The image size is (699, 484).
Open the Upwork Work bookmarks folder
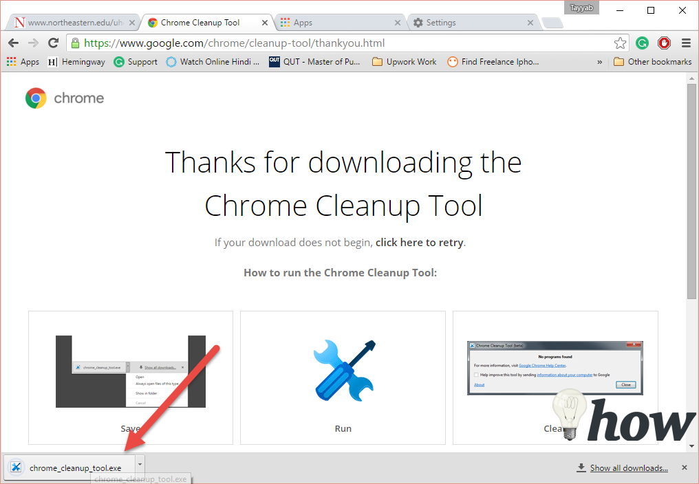pyautogui.click(x=405, y=61)
